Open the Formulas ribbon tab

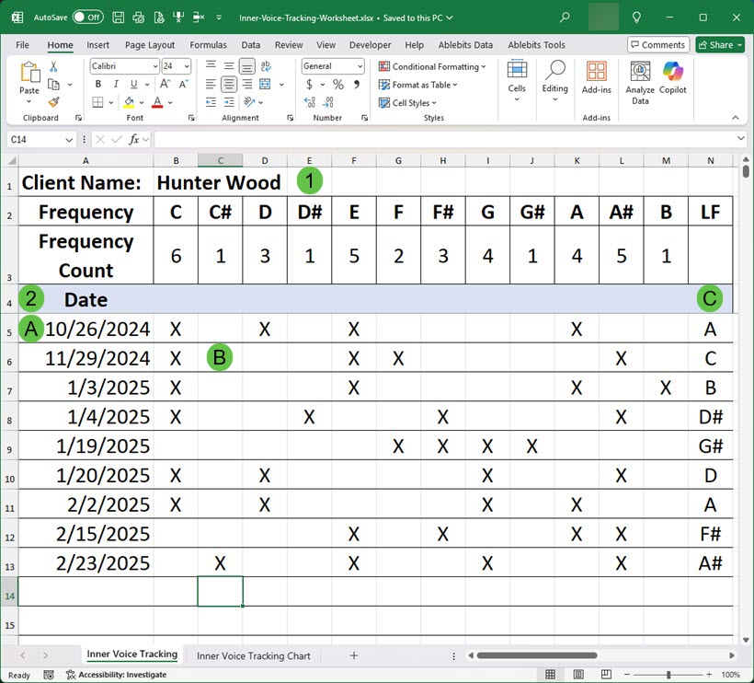coord(208,44)
